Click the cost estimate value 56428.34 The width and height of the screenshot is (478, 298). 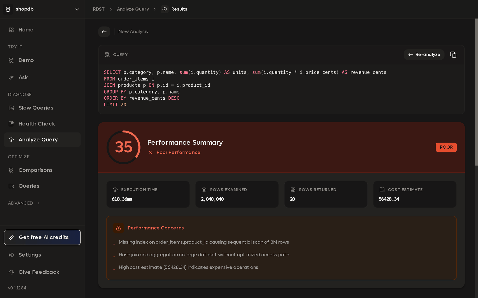389,199
